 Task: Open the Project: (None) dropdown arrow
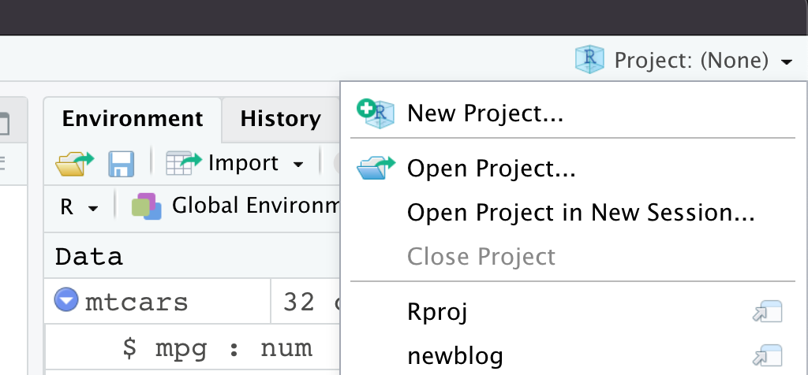point(787,62)
